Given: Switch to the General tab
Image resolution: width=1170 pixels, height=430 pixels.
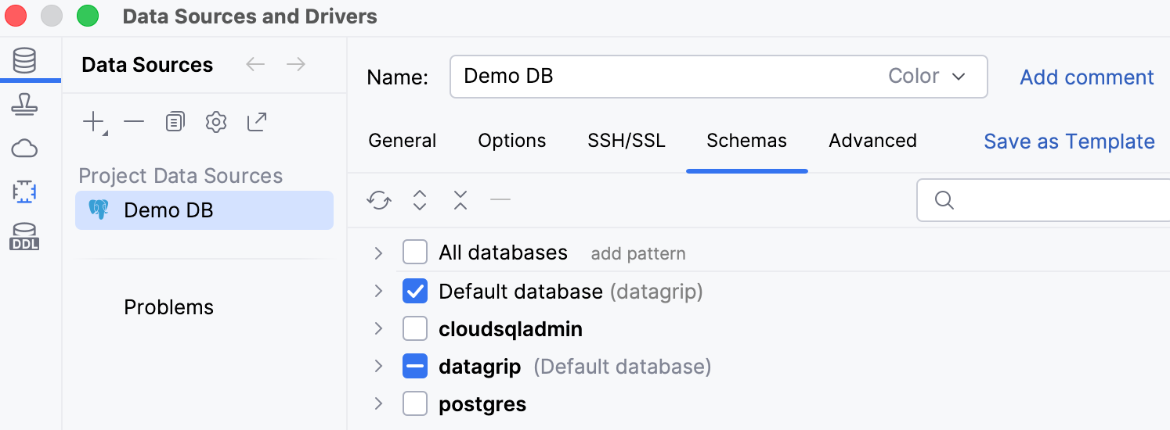Looking at the screenshot, I should click(403, 141).
